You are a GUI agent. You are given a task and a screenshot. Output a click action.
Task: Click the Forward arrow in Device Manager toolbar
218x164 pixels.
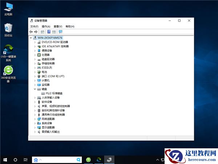pos(36,32)
